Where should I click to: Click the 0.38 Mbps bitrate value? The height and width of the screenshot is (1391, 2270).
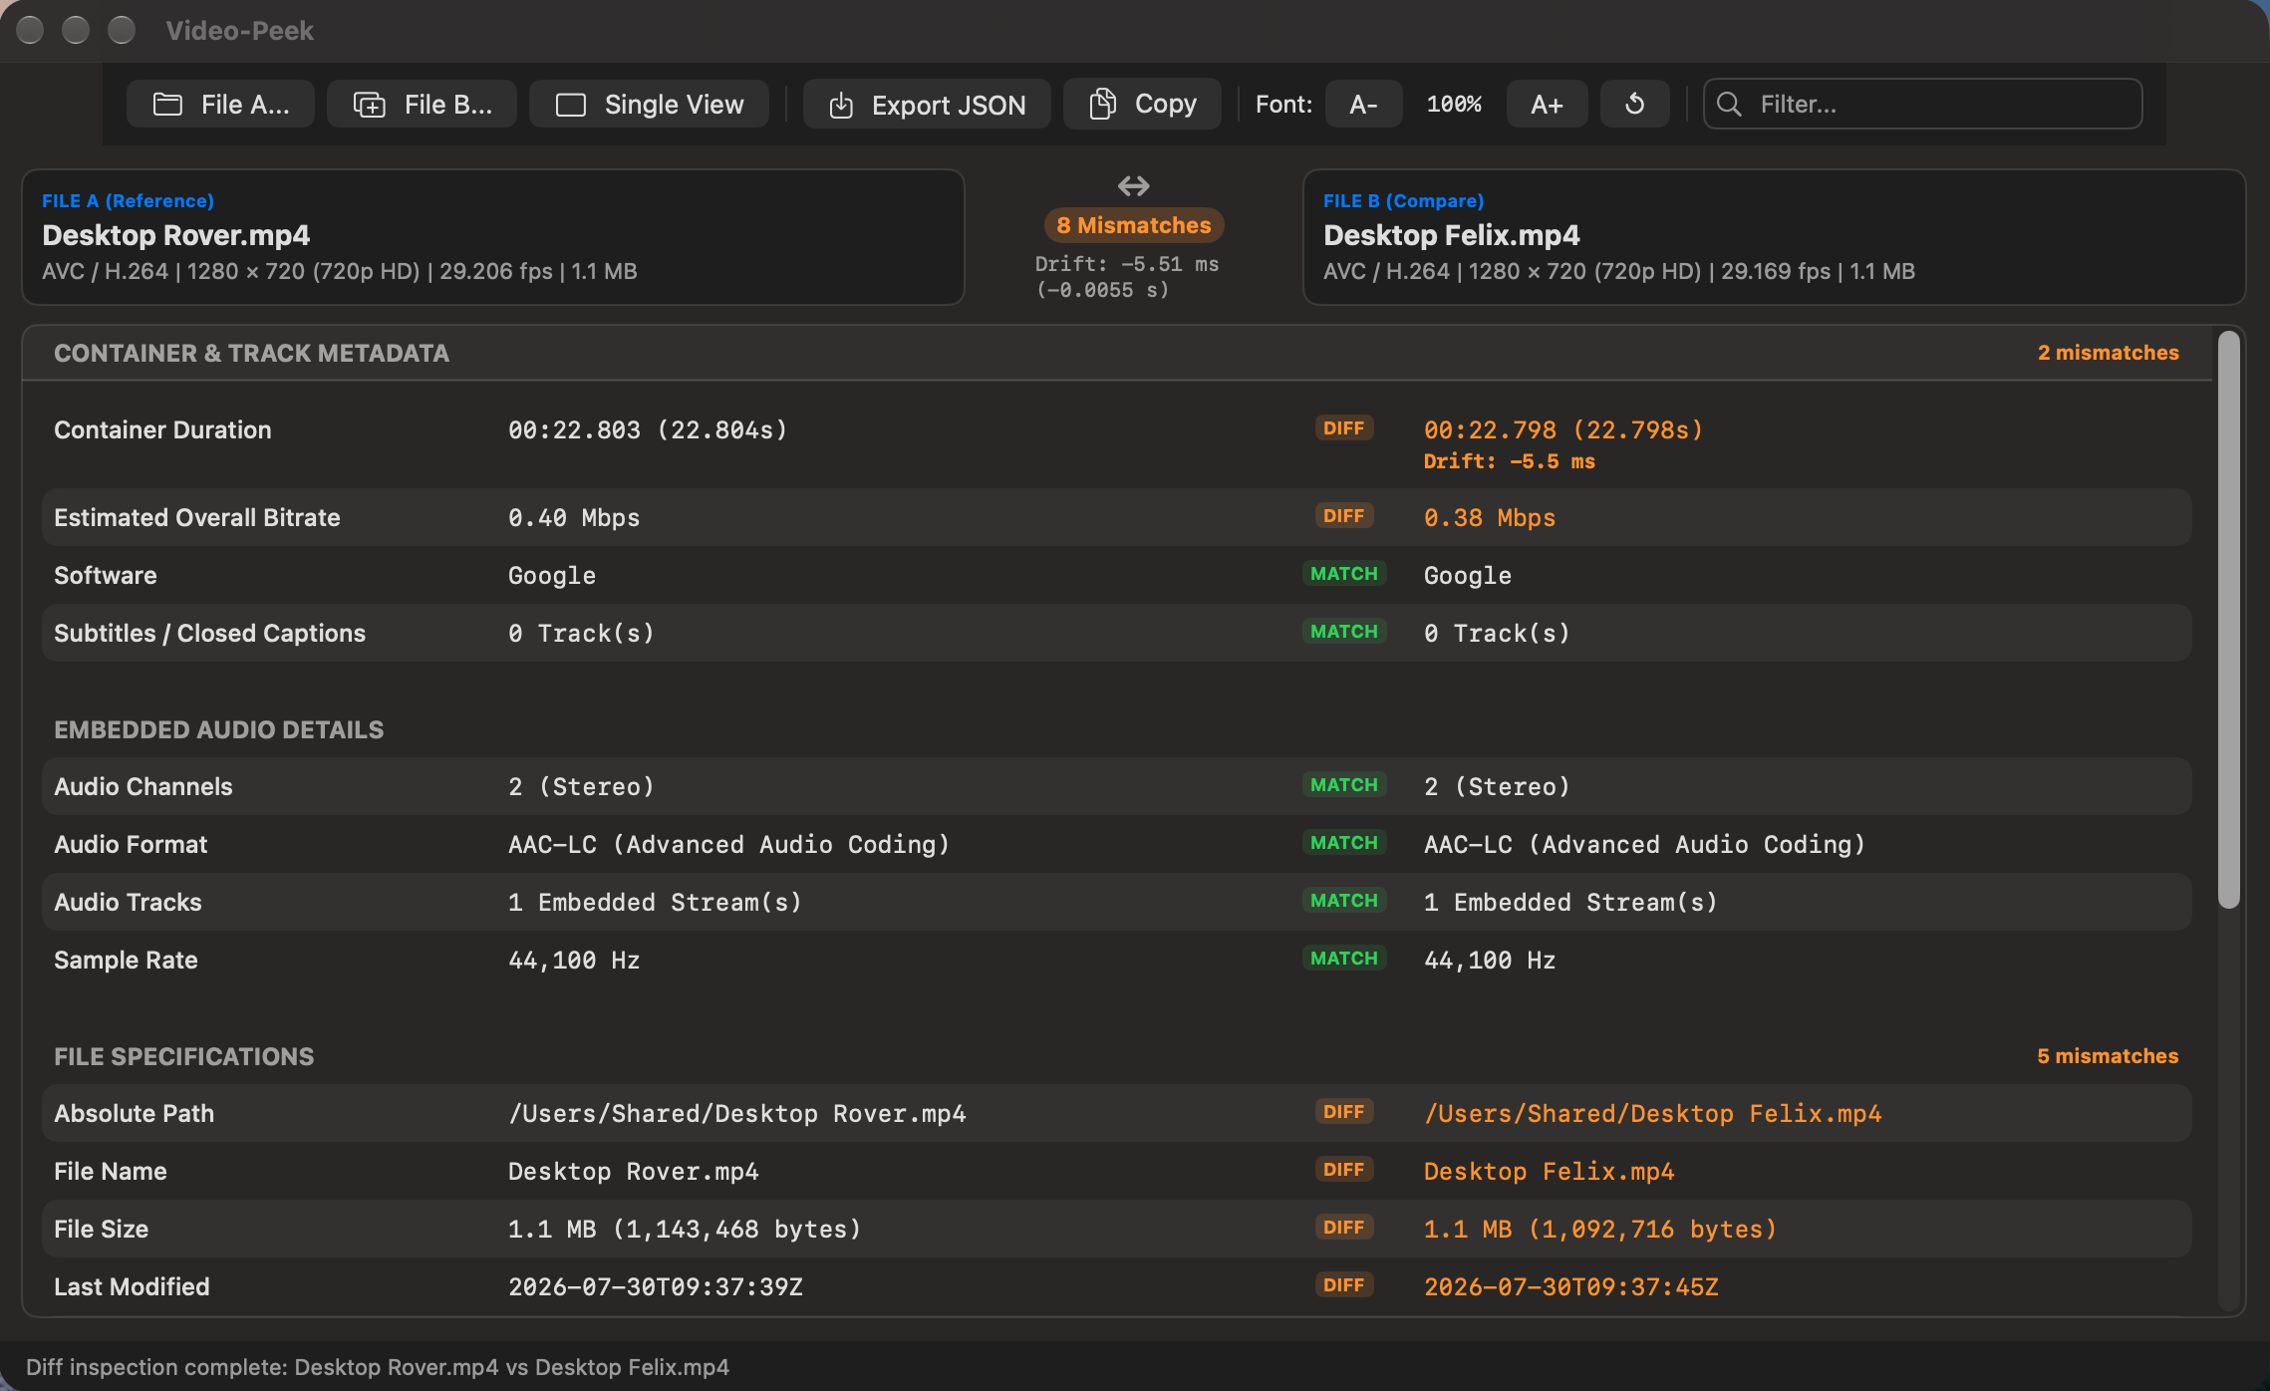pyautogui.click(x=1489, y=517)
